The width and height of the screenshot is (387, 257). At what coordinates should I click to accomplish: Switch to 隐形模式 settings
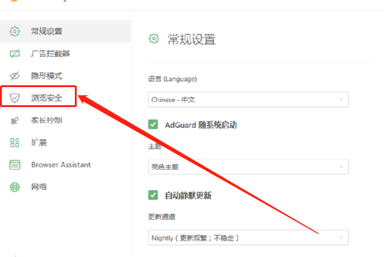point(65,76)
